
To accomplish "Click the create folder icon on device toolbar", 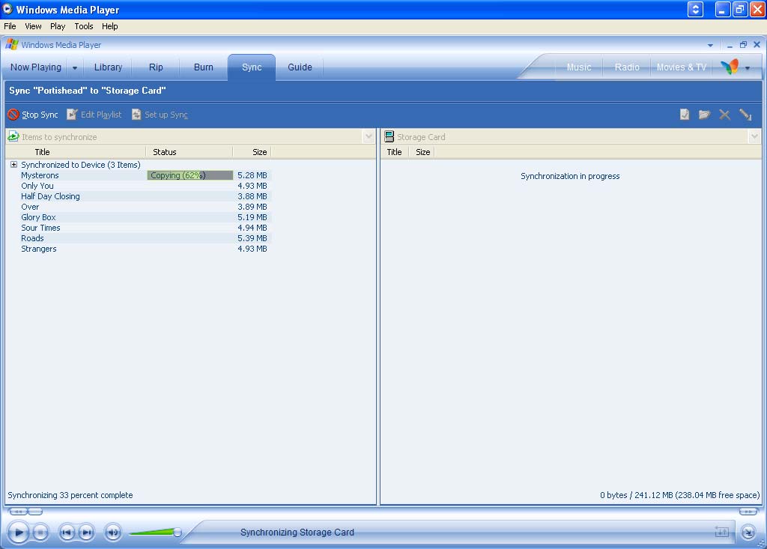I will click(x=704, y=115).
